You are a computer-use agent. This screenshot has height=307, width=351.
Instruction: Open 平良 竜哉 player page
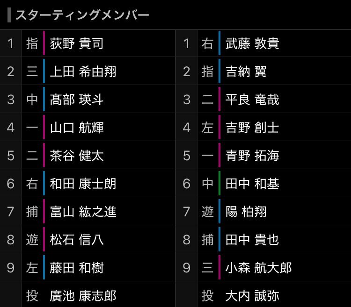(x=252, y=100)
